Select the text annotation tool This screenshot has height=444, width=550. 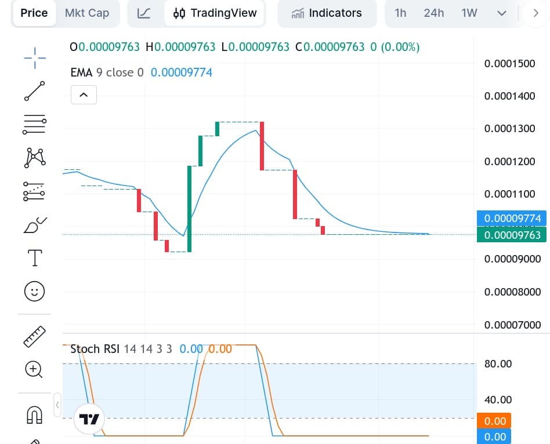pos(34,257)
